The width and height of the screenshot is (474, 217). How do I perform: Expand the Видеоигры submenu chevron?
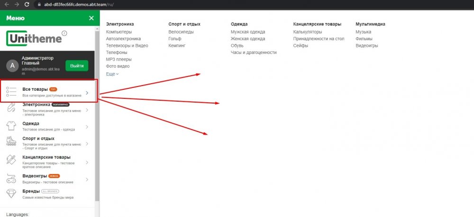pos(87,179)
